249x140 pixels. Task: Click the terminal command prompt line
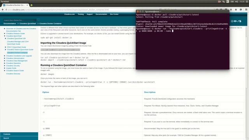(x=182, y=30)
